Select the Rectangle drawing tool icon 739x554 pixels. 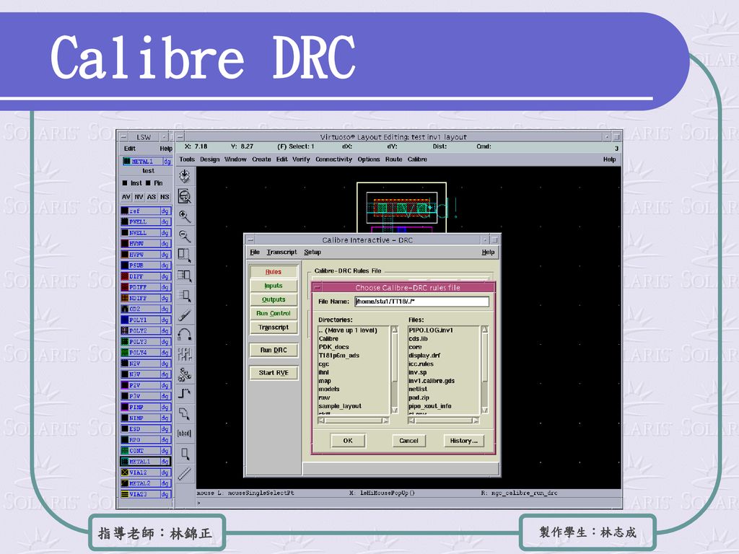(185, 453)
